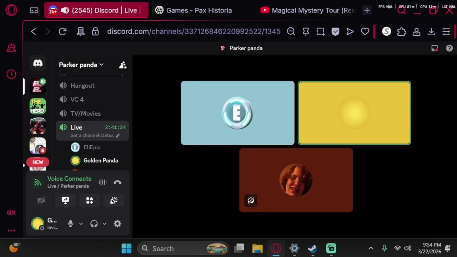Open Parker panda server dropdown menu
Image resolution: width=457 pixels, height=257 pixels.
(81, 65)
